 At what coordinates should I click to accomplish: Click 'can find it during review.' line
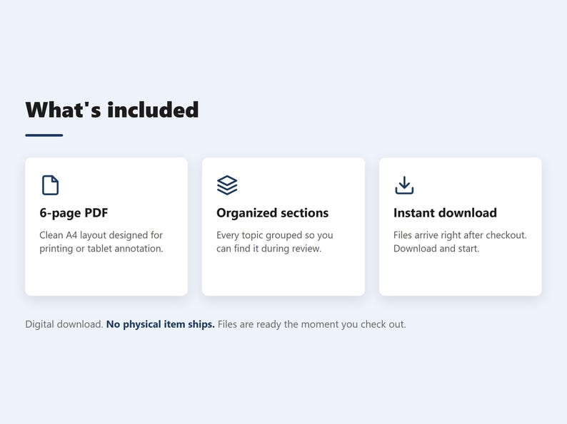269,248
